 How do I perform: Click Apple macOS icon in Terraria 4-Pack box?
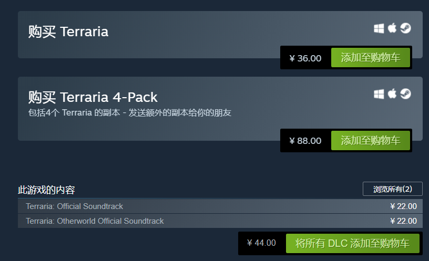click(392, 94)
